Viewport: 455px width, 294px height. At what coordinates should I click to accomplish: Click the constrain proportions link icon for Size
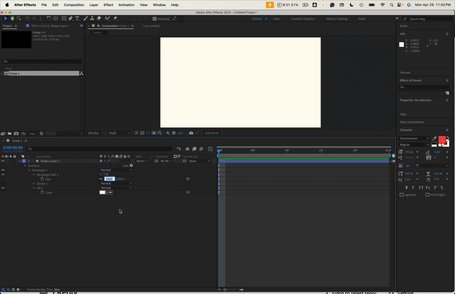(101, 179)
